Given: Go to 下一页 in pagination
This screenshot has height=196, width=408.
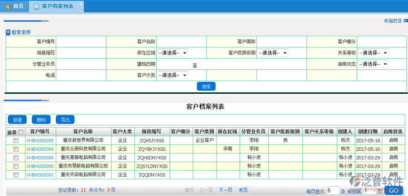Looking at the screenshot, I should click(225, 190).
